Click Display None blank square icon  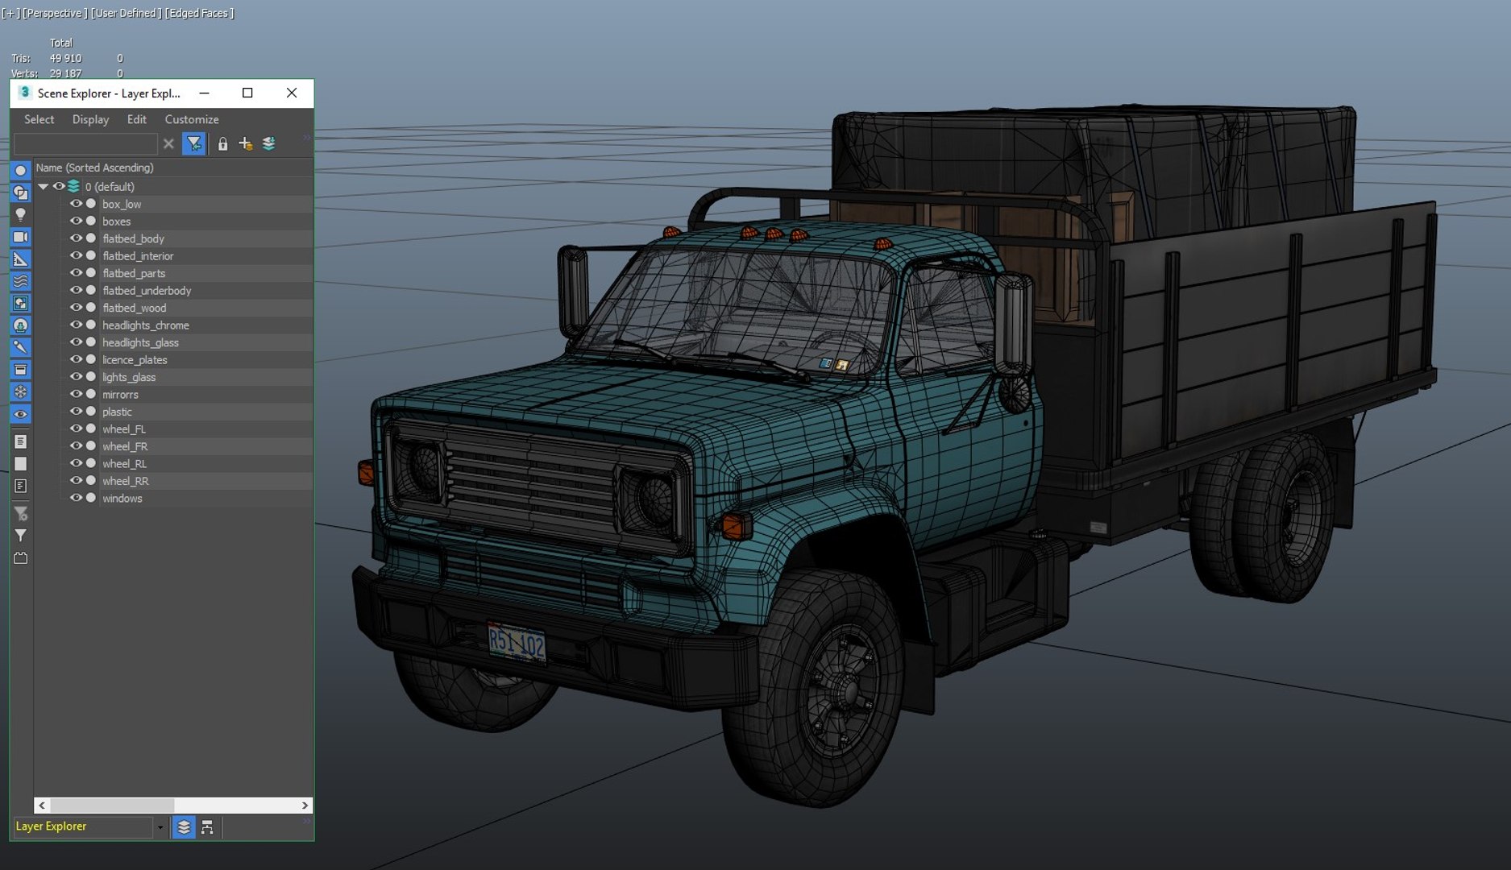[x=21, y=464]
